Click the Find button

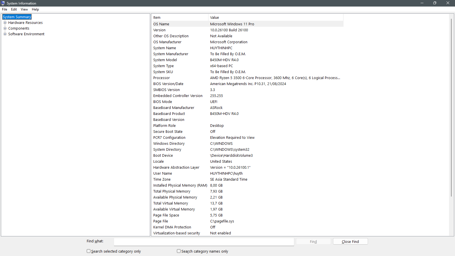313,241
